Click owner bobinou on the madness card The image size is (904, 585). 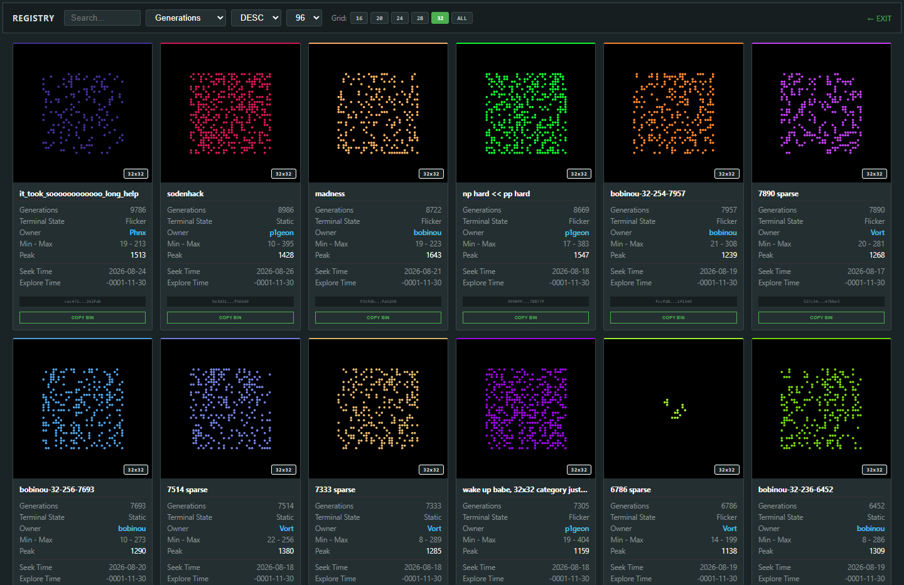(x=428, y=233)
